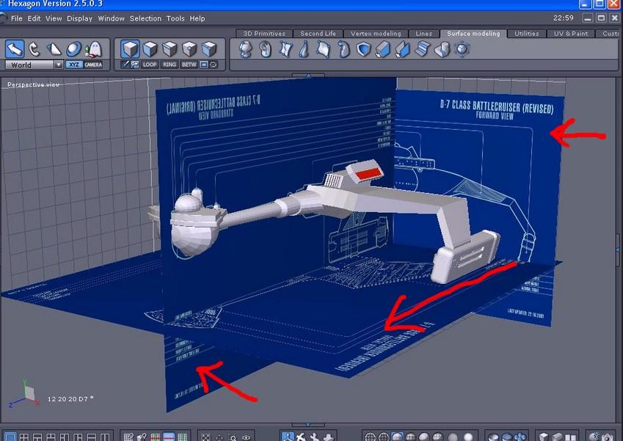This screenshot has height=441, width=623.
Task: Click the ghost Snap/Align tool icon
Action: click(93, 49)
